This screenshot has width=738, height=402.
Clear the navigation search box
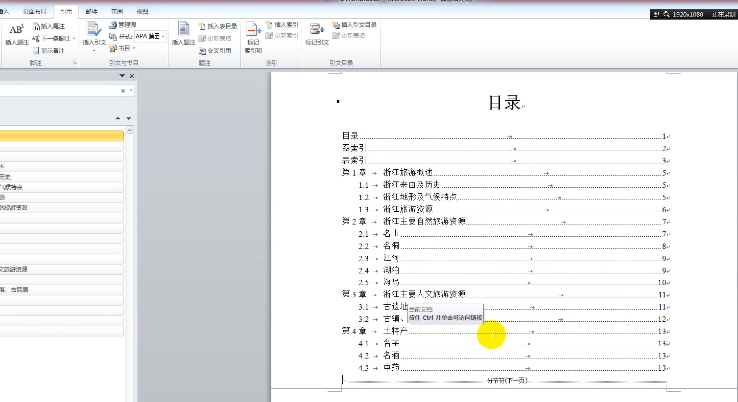tap(123, 90)
